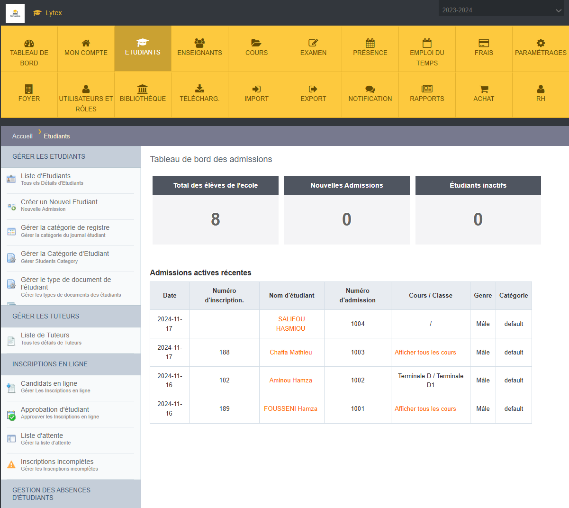Collapse the Gérer les Etudiants section header
This screenshot has height=508, width=569.
(71, 156)
